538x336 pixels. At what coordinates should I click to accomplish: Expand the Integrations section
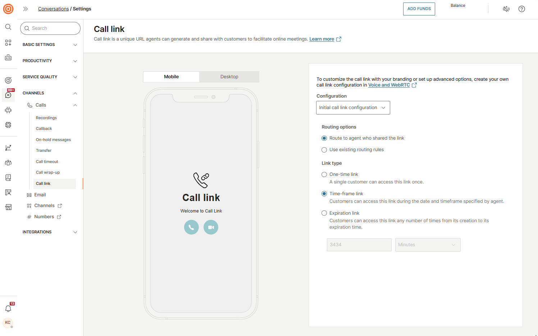click(75, 232)
